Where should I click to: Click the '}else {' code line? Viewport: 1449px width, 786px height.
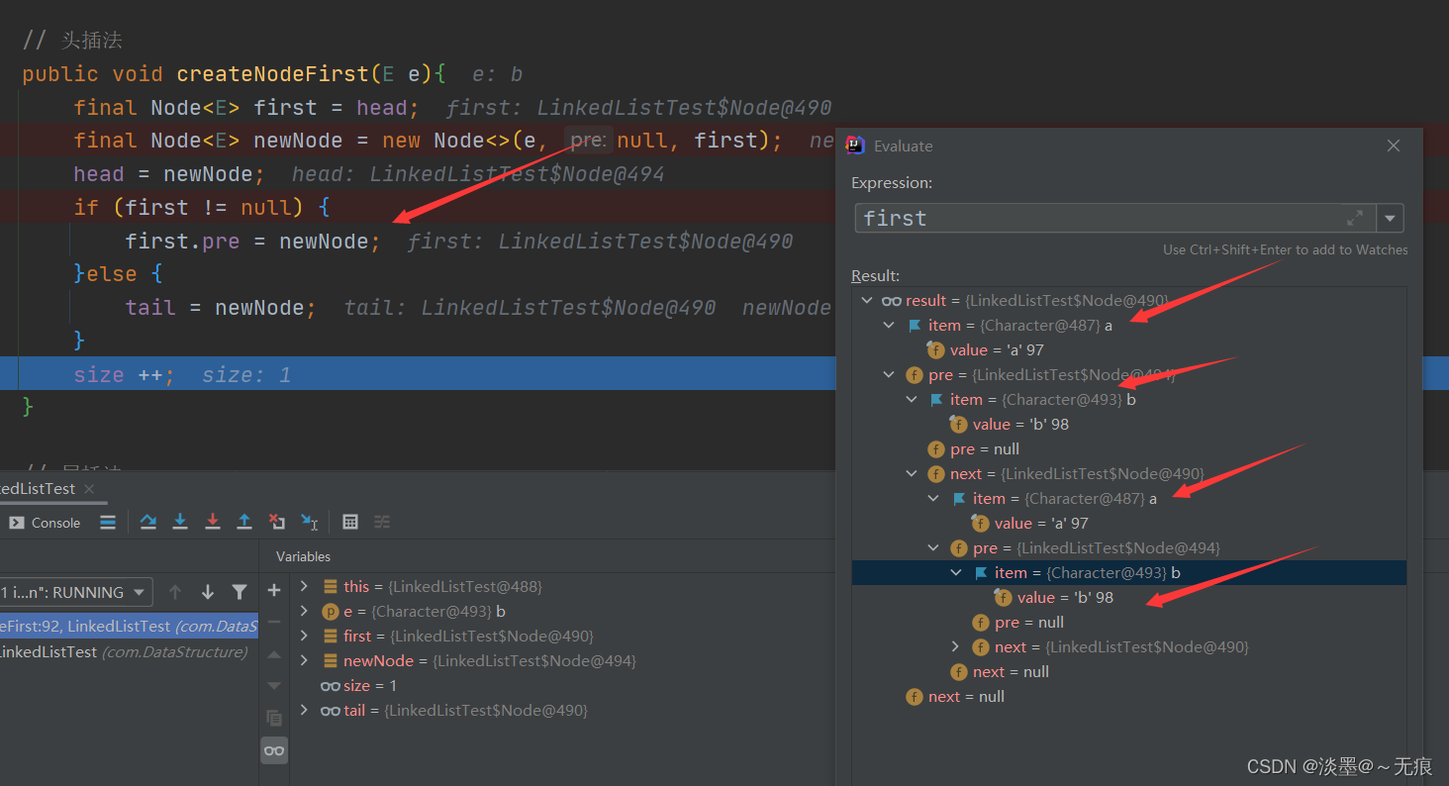click(x=118, y=274)
